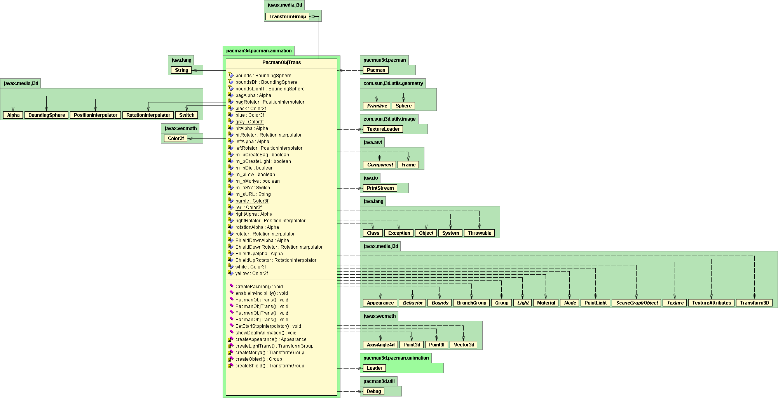Click the lock icon next to bagAlpha : Alpha
This screenshot has width=778, height=398.
click(230, 95)
